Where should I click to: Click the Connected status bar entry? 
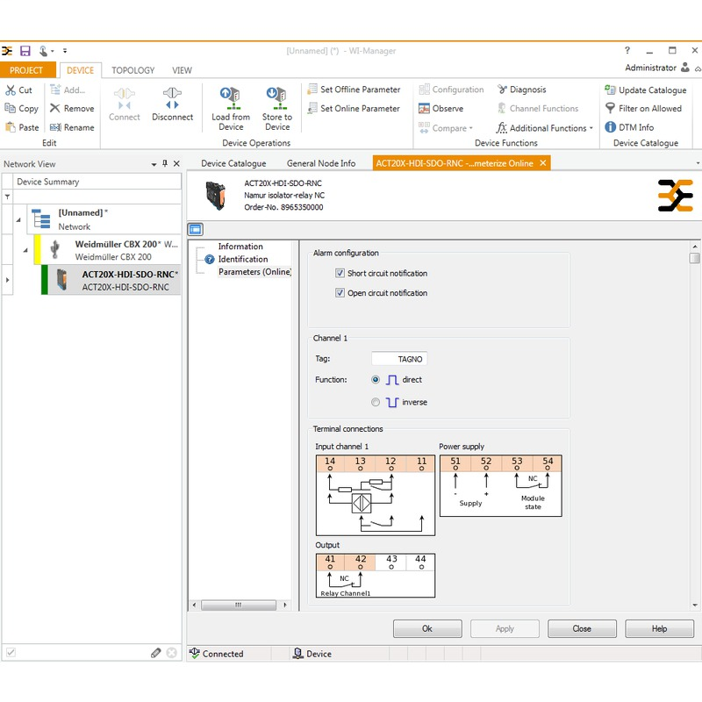point(217,653)
